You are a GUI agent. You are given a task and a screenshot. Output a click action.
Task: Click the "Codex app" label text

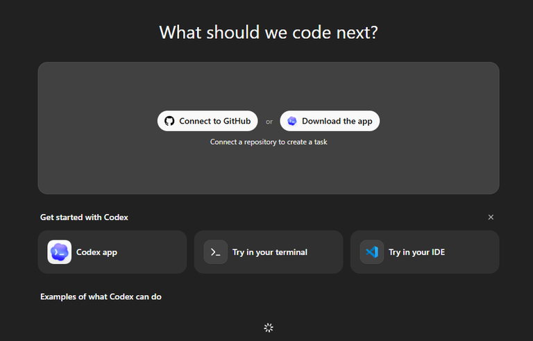point(96,252)
